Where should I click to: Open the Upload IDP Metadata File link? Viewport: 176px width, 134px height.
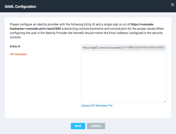click(x=97, y=106)
